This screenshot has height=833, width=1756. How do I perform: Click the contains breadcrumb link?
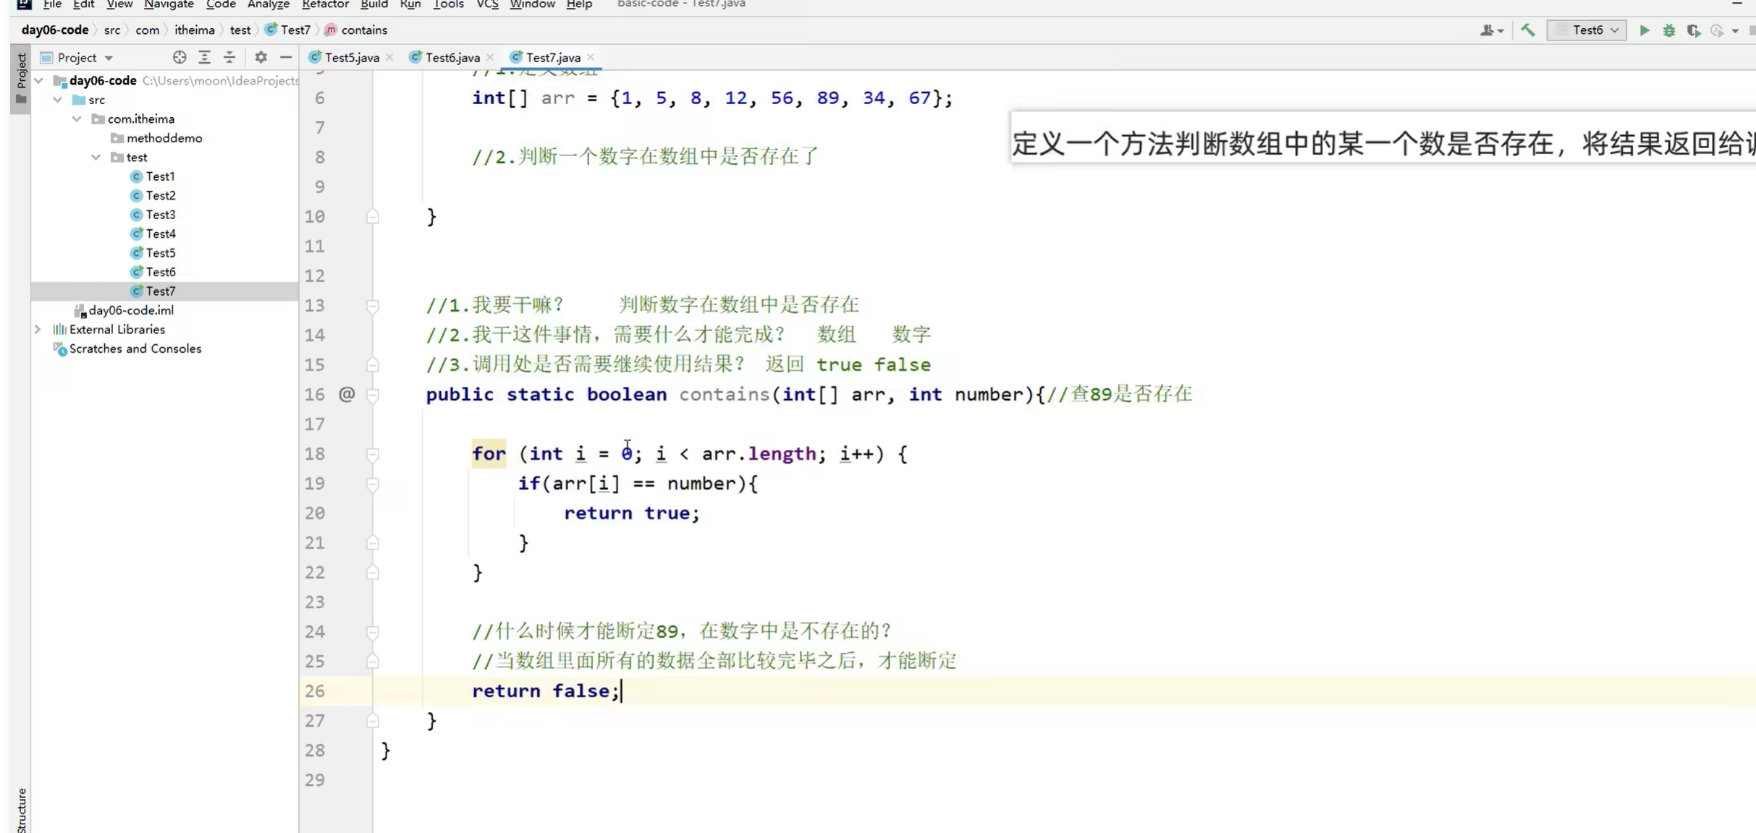point(363,30)
